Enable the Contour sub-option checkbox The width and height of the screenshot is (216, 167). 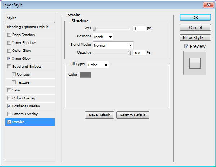[14, 75]
